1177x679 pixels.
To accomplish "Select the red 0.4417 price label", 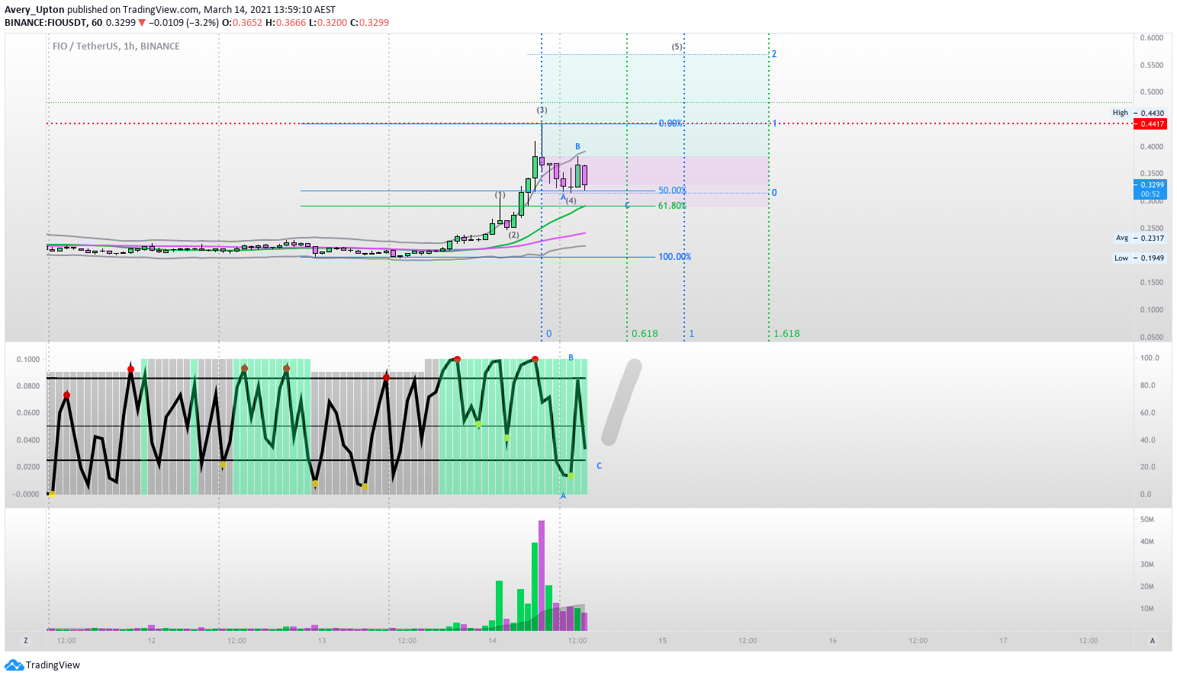I will [x=1152, y=123].
